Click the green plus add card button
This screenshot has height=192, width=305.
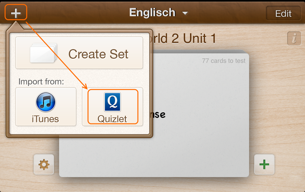pyautogui.click(x=264, y=164)
